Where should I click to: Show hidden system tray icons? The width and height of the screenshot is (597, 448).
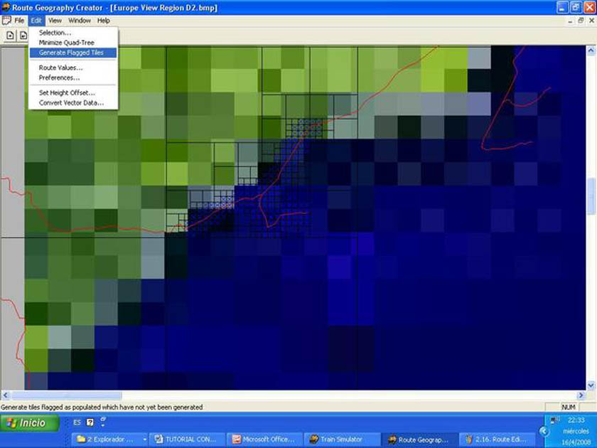click(x=546, y=431)
